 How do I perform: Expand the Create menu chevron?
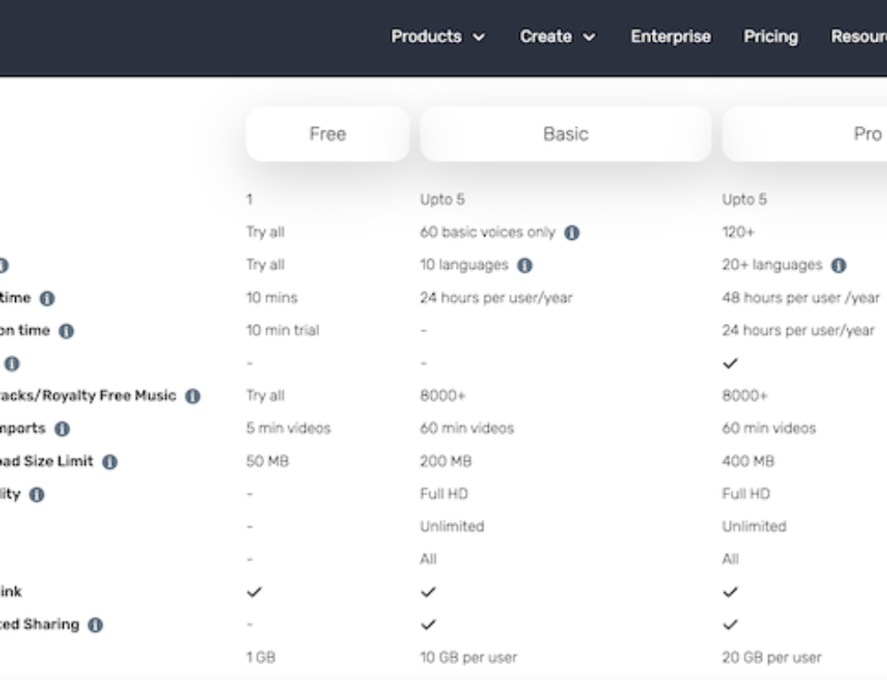pos(589,37)
